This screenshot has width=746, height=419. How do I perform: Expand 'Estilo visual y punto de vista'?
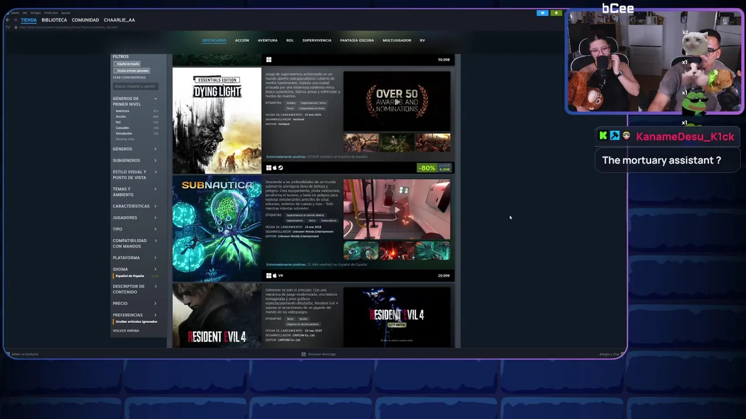point(135,175)
